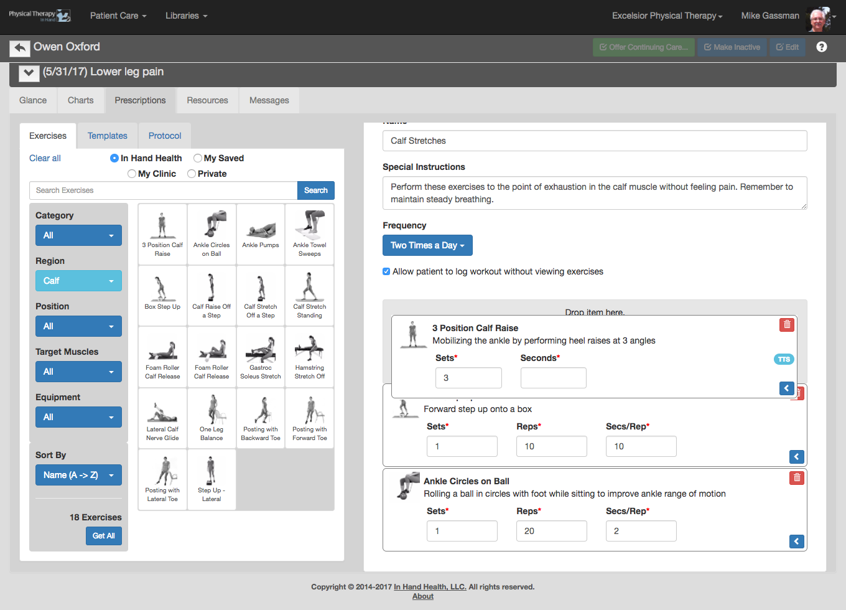Screen dimensions: 846x610
Task: Change frequency via Two Times a Day dropdown
Action: coord(427,245)
